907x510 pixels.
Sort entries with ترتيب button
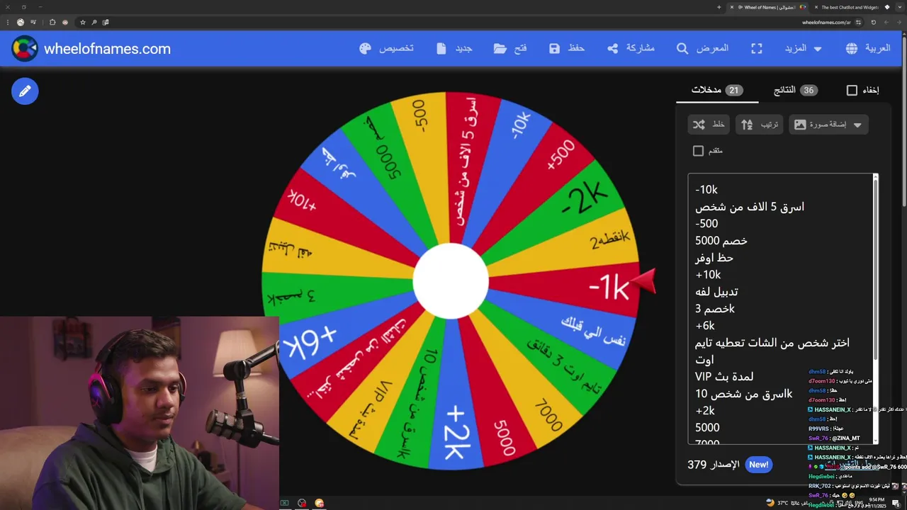coord(759,125)
